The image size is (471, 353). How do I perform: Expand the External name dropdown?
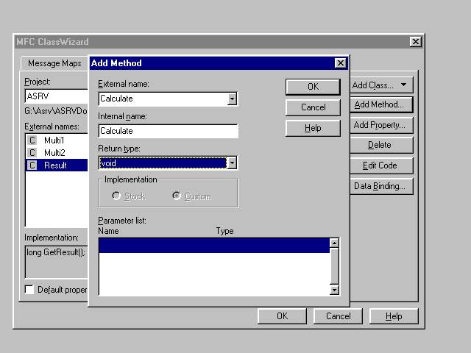(x=232, y=99)
